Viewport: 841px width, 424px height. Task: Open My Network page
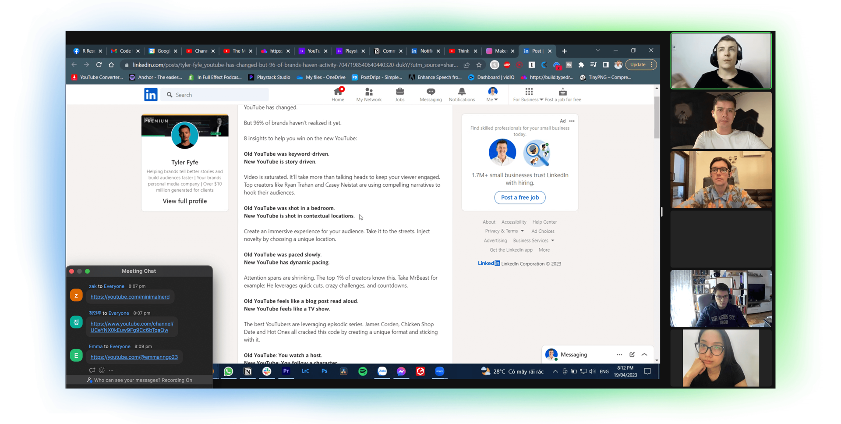click(369, 94)
